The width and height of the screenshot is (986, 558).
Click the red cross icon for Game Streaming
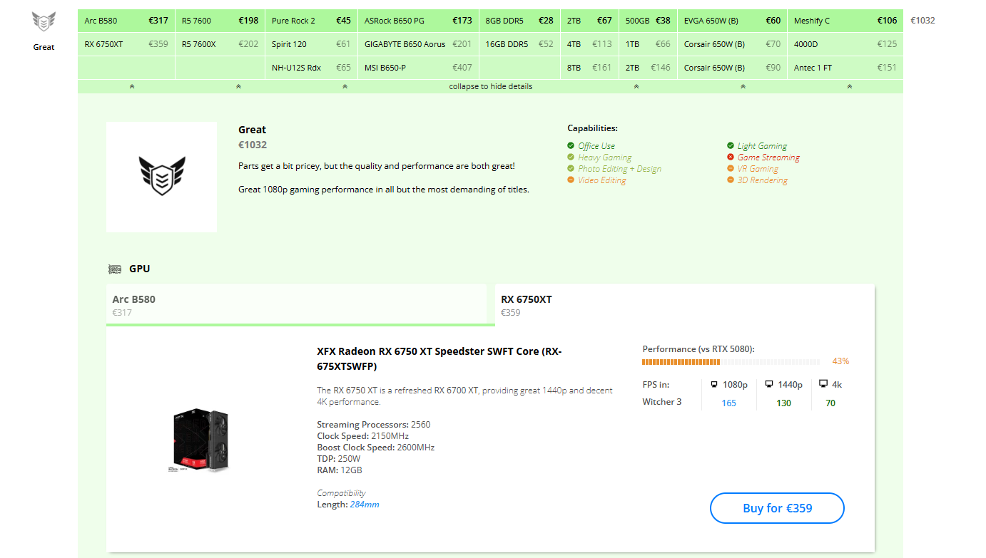pos(731,157)
